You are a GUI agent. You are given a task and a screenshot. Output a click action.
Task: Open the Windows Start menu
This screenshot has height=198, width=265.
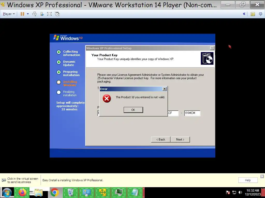click(x=7, y=193)
